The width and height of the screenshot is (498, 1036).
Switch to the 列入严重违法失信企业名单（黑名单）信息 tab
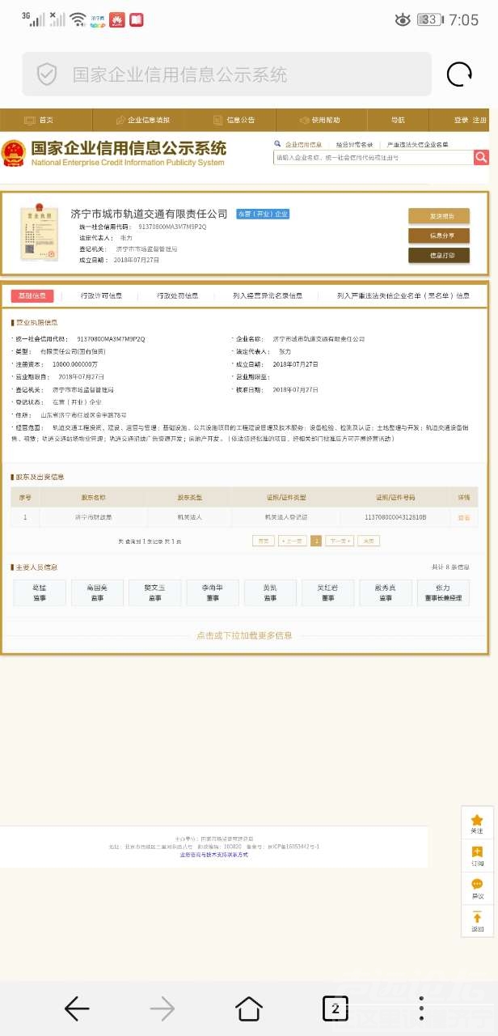coord(403,295)
